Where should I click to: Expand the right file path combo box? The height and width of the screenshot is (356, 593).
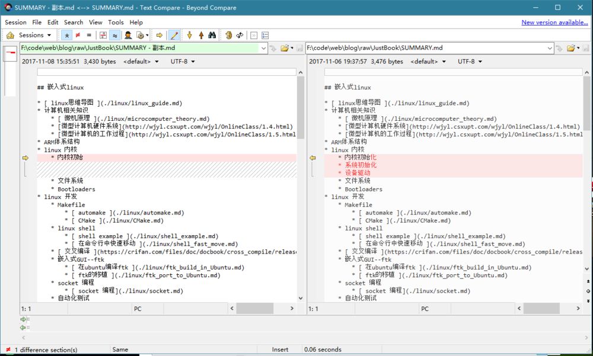(550, 48)
